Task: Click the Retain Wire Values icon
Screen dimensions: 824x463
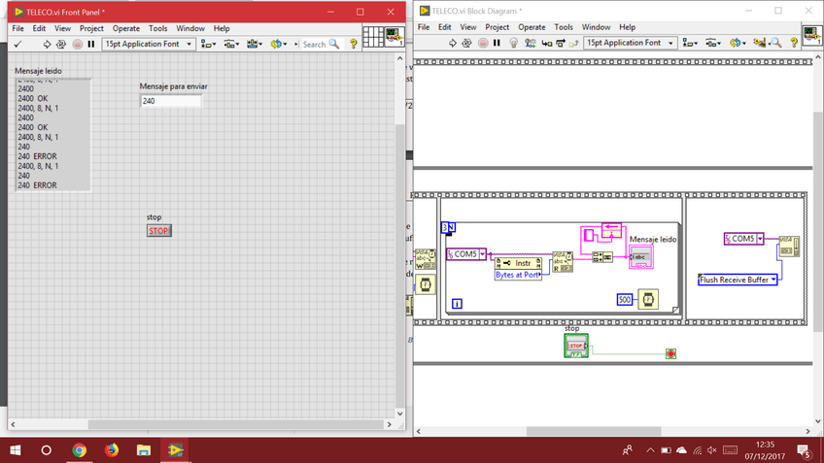Action: [531, 43]
